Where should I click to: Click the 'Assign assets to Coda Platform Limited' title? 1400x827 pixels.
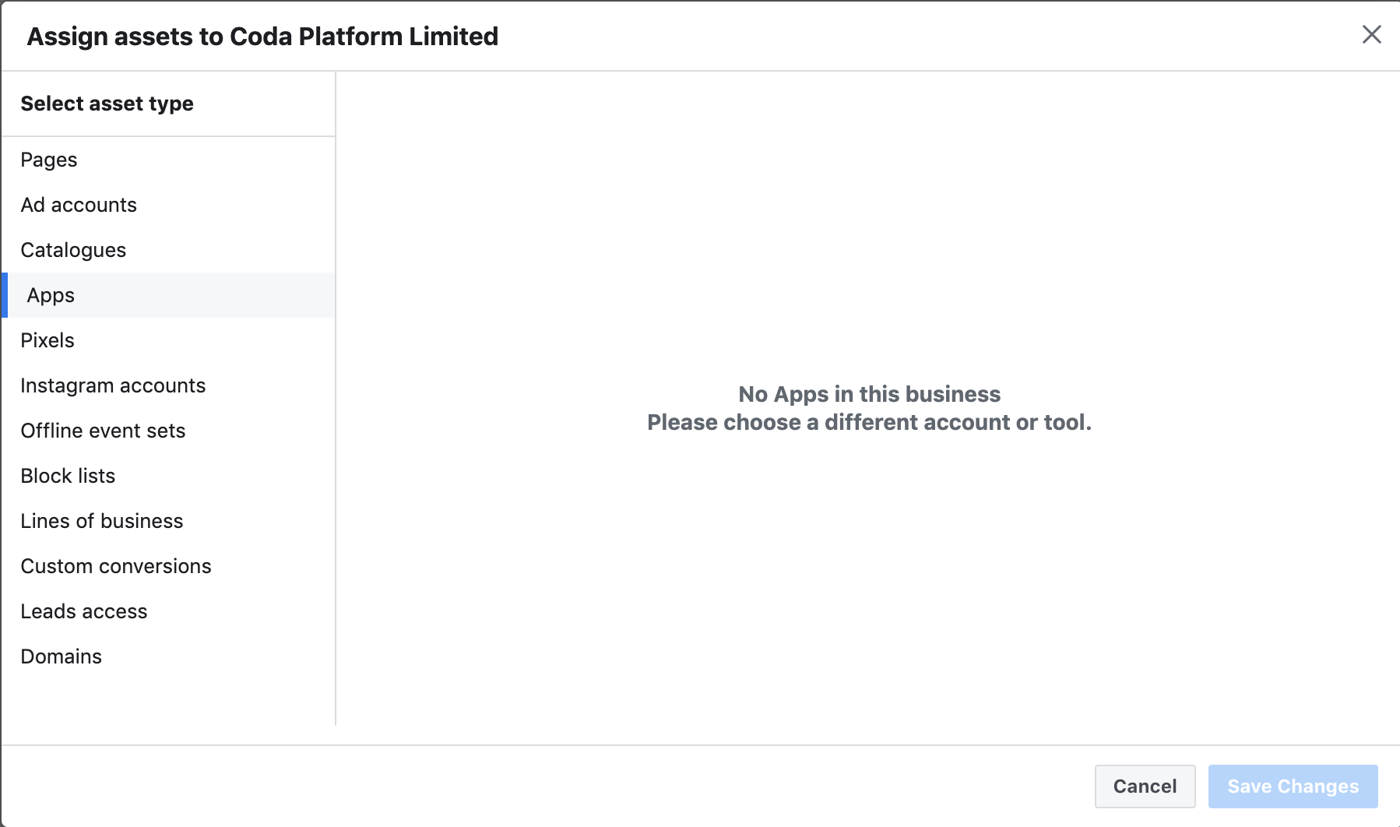click(x=262, y=37)
